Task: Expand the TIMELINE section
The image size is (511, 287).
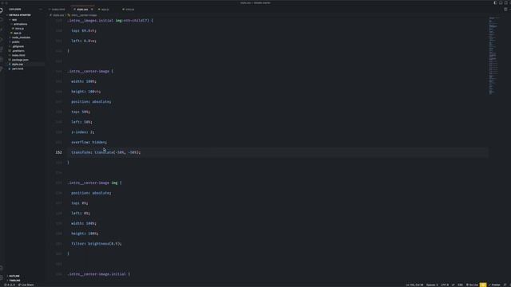Action: pyautogui.click(x=14, y=281)
